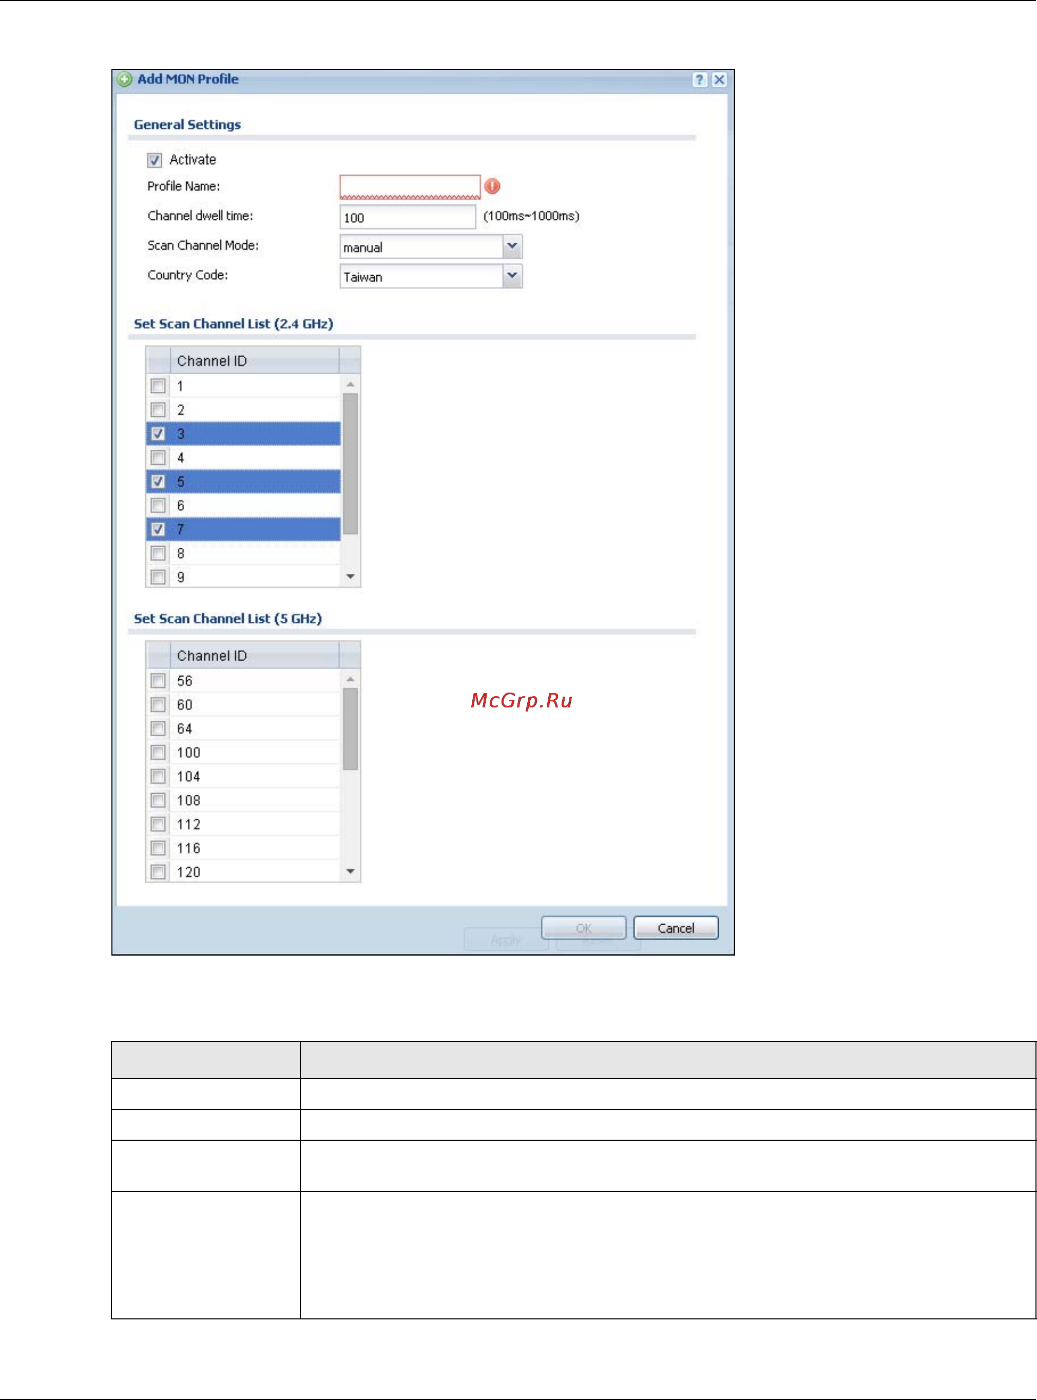This screenshot has height=1400, width=1037.
Task: Click the red error icon beside Profile Name
Action: click(x=493, y=186)
